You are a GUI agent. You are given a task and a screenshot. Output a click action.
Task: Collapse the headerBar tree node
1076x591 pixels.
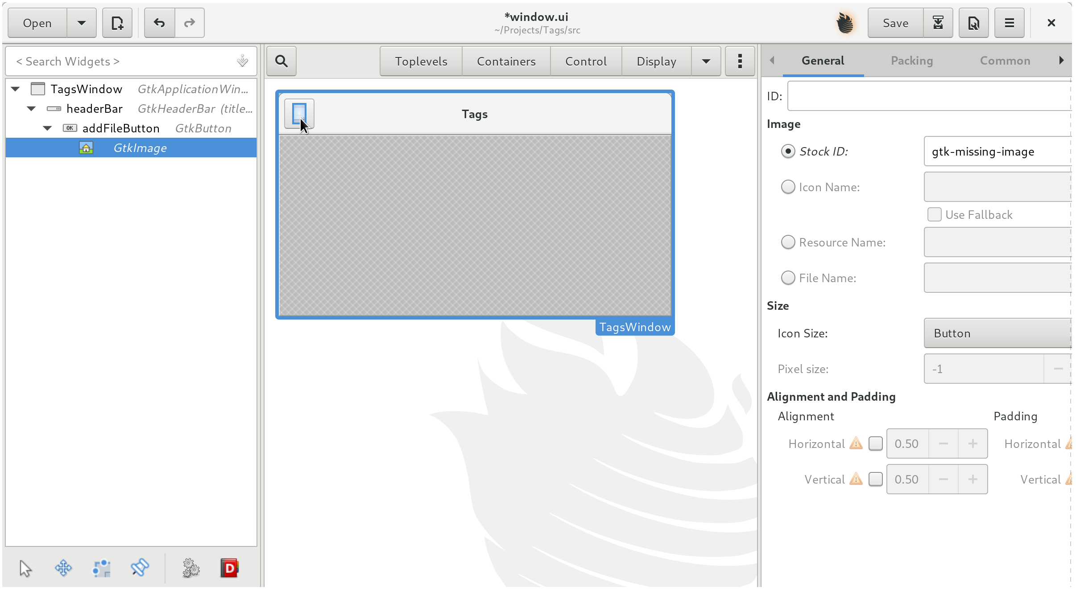pyautogui.click(x=32, y=109)
